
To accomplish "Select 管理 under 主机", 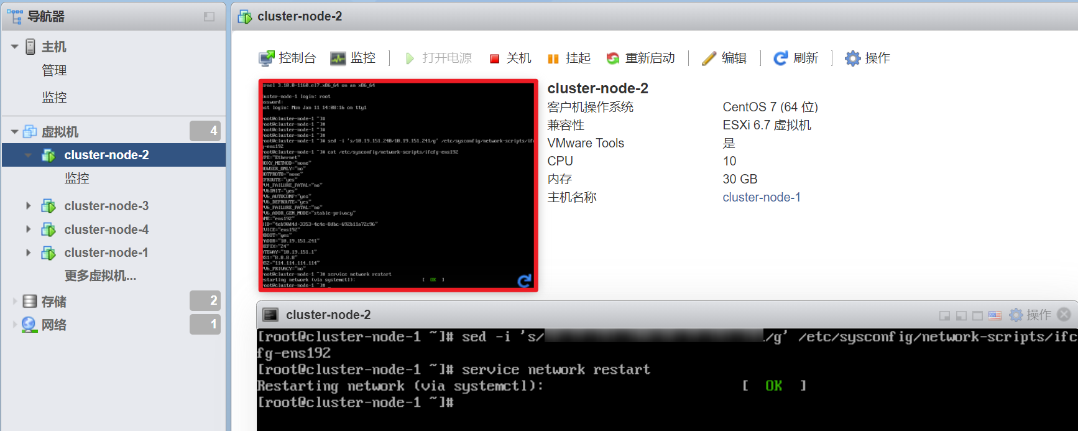I will (54, 71).
